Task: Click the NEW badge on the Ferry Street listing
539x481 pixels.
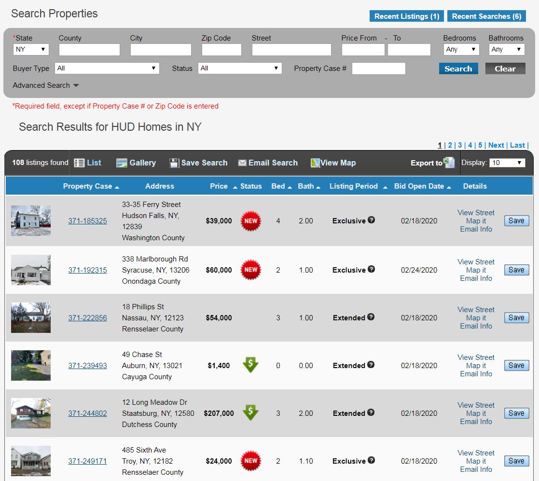Action: 250,220
